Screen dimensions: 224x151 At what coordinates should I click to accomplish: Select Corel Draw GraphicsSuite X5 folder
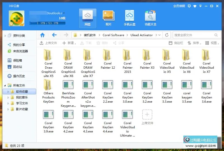click(x=48, y=63)
